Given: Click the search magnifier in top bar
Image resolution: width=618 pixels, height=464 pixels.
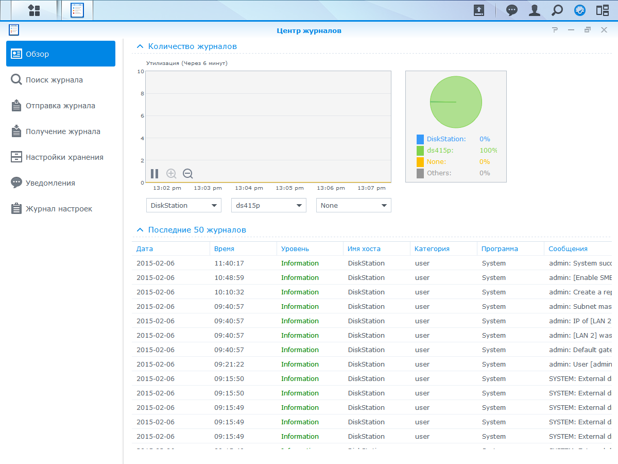Looking at the screenshot, I should pyautogui.click(x=557, y=10).
